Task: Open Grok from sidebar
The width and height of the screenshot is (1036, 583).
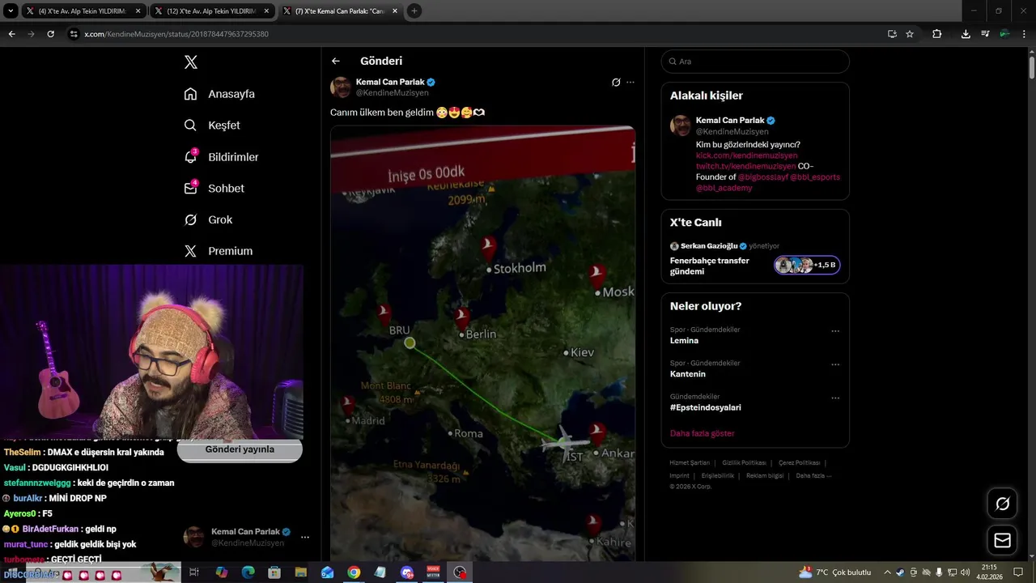Action: pos(208,219)
